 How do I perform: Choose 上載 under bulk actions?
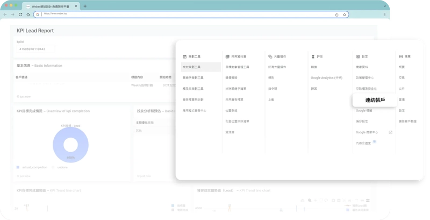coord(271,100)
